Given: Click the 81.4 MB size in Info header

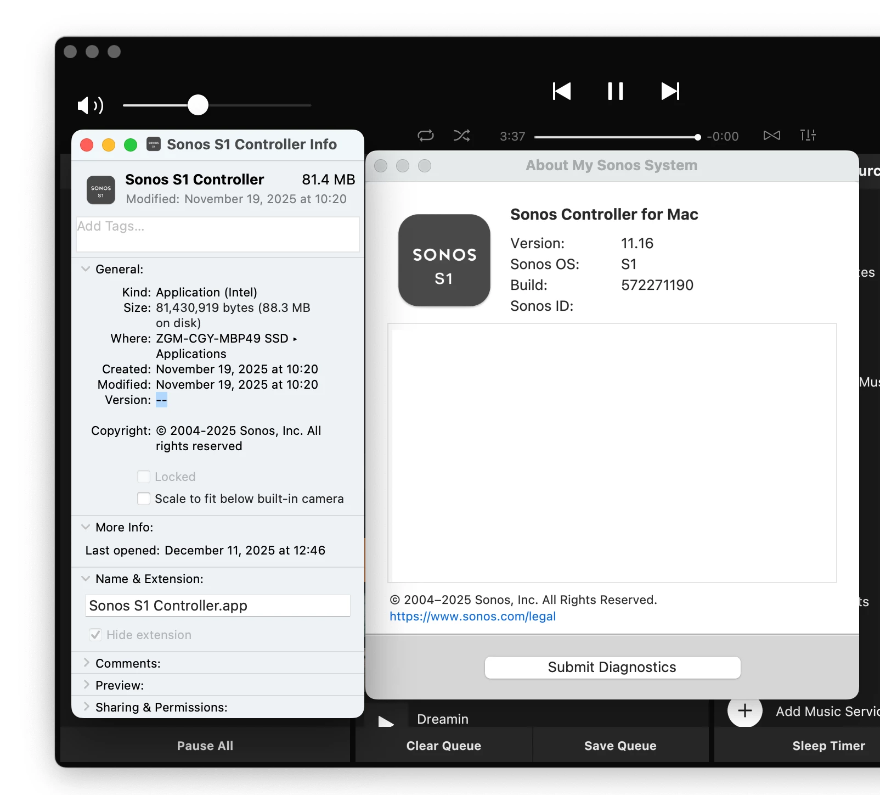Looking at the screenshot, I should point(329,180).
